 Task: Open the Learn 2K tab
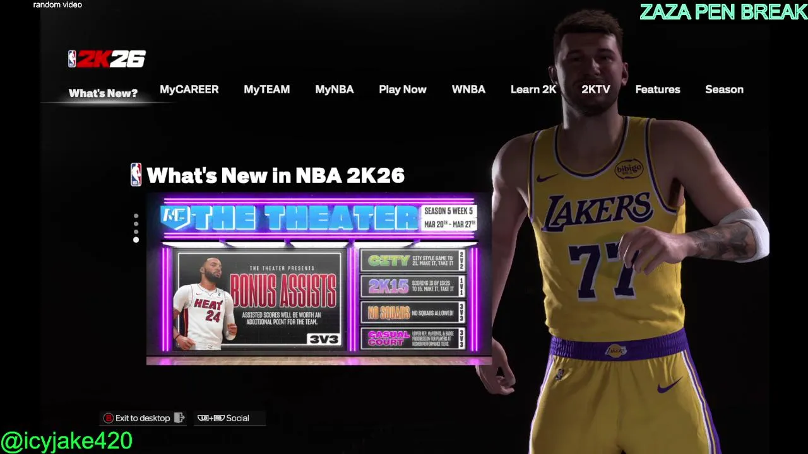coord(533,90)
